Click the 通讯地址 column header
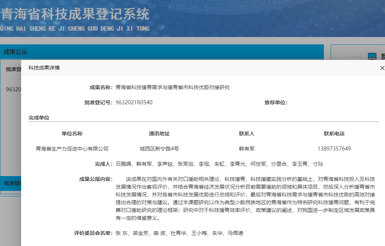The width and height of the screenshot is (385, 246). tap(159, 134)
